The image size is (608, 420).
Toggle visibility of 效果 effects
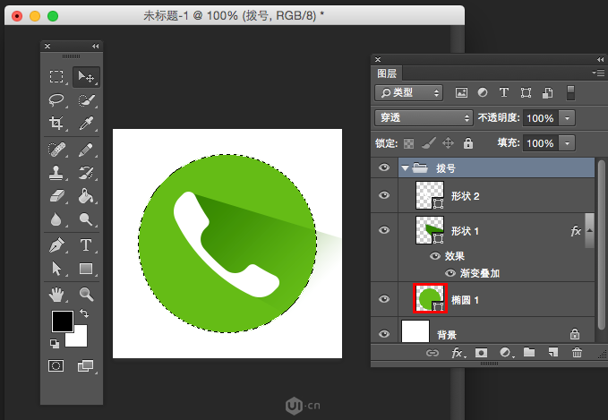tap(435, 256)
